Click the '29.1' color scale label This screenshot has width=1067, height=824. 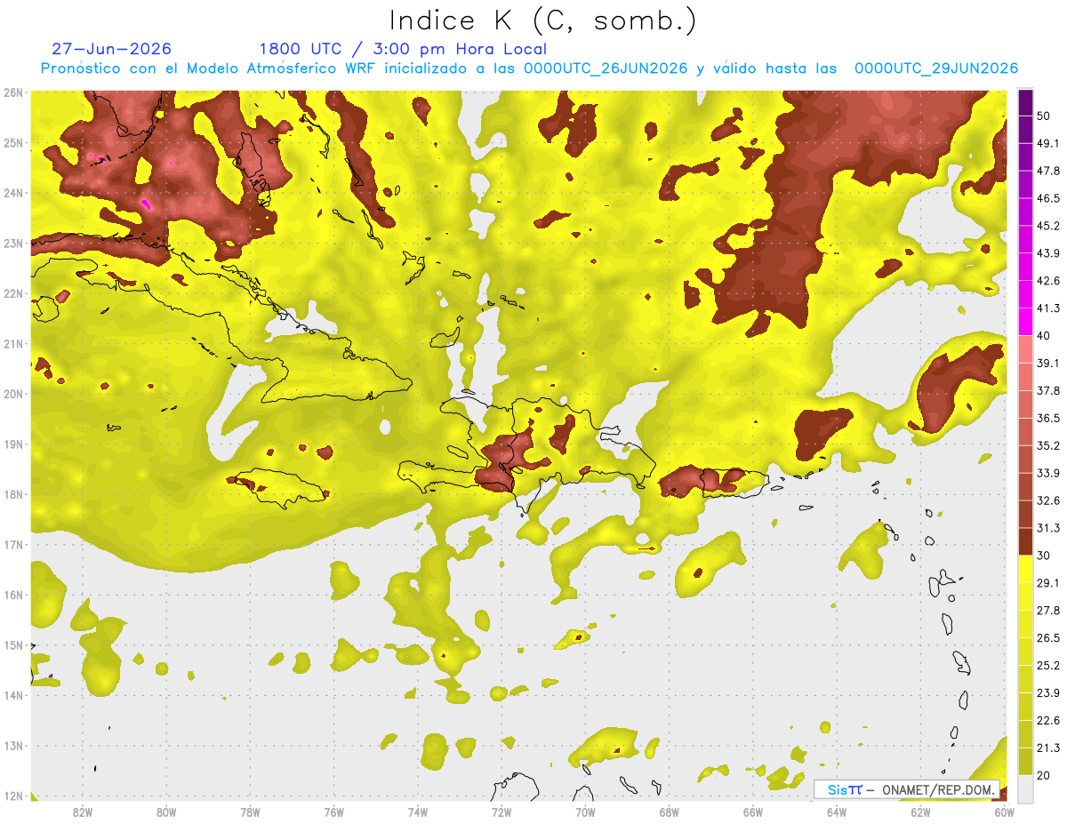click(1048, 583)
